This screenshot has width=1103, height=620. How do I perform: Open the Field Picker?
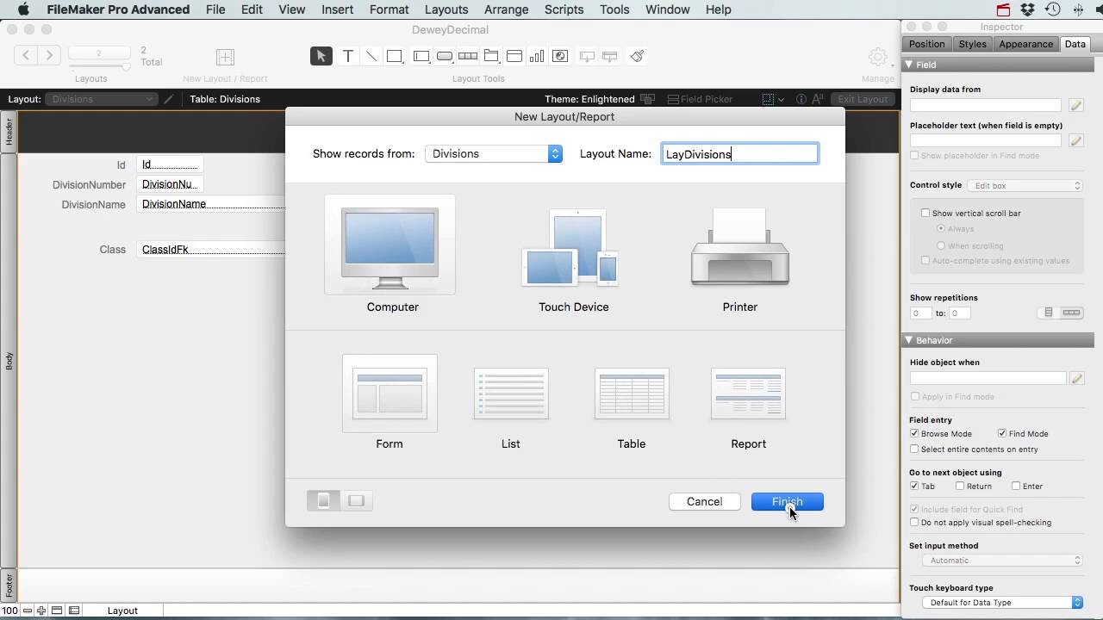[701, 99]
